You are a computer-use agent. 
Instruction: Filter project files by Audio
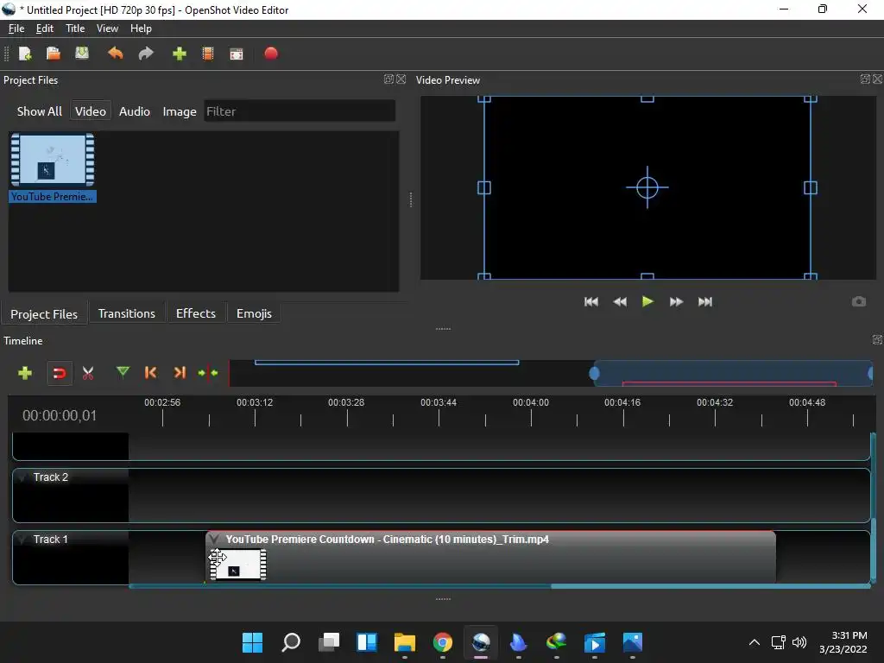[134, 111]
